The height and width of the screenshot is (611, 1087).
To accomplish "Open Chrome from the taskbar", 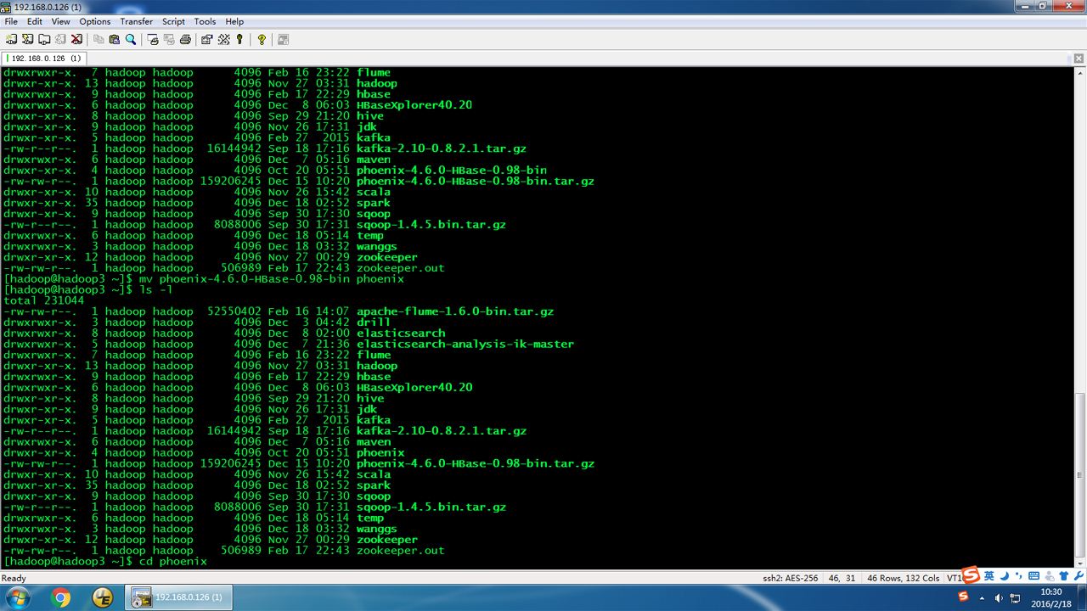I will [61, 597].
